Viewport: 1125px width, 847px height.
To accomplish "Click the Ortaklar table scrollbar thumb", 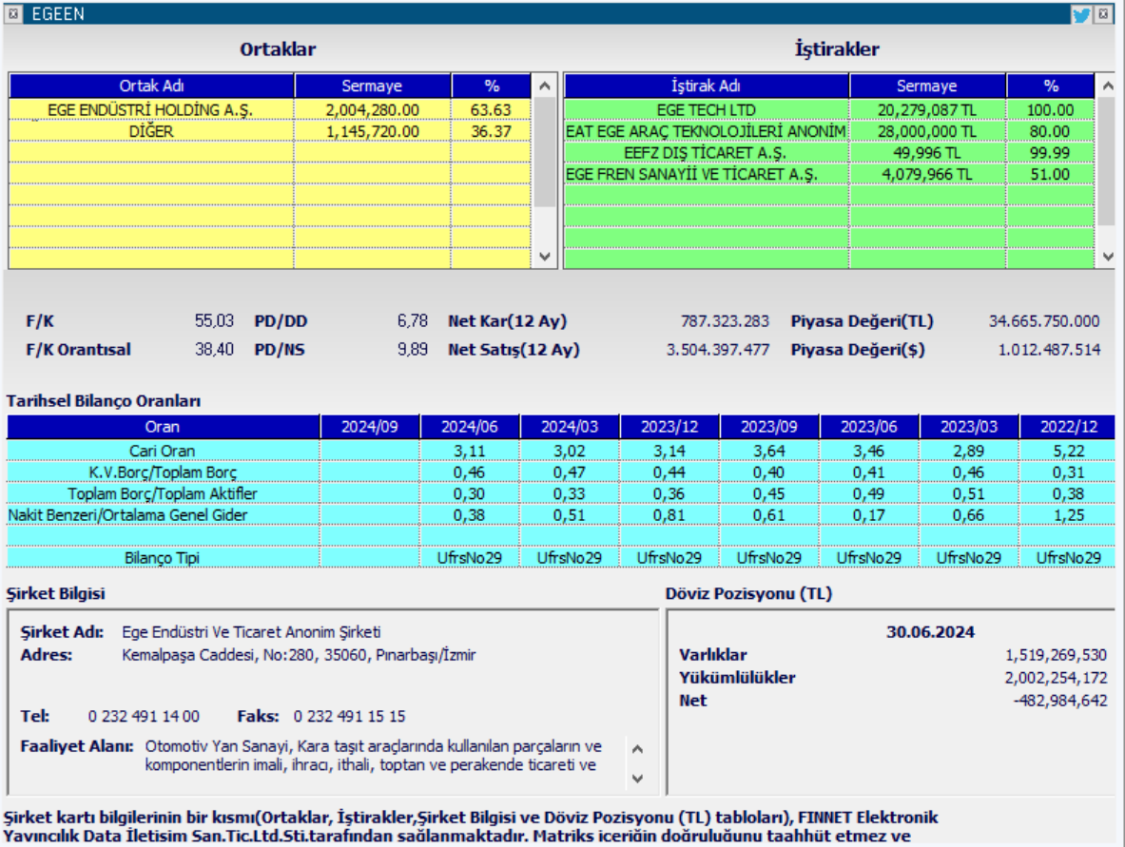I will [545, 153].
